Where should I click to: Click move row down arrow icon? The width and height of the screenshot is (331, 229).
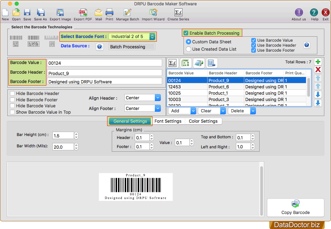click(318, 94)
